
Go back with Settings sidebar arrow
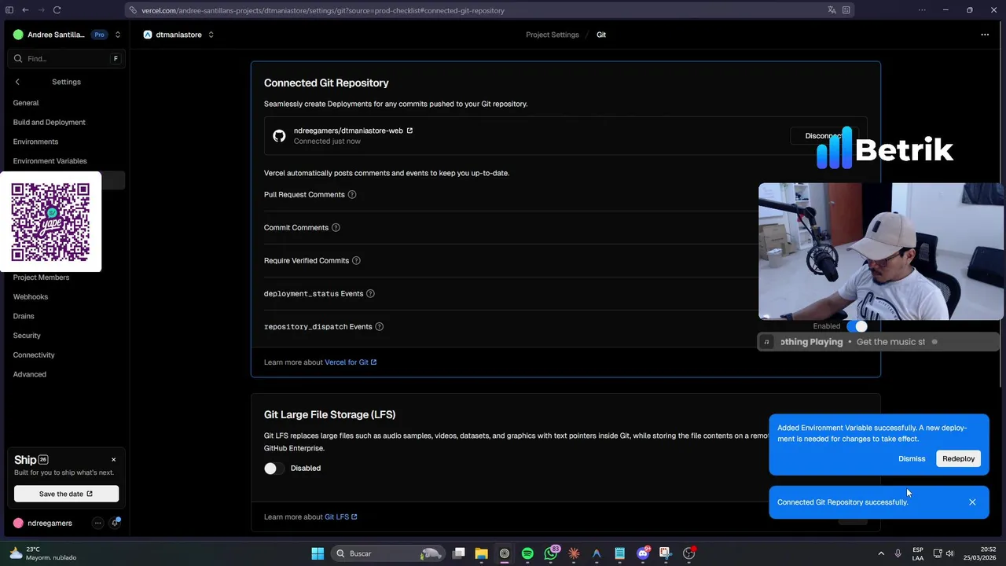tap(17, 82)
